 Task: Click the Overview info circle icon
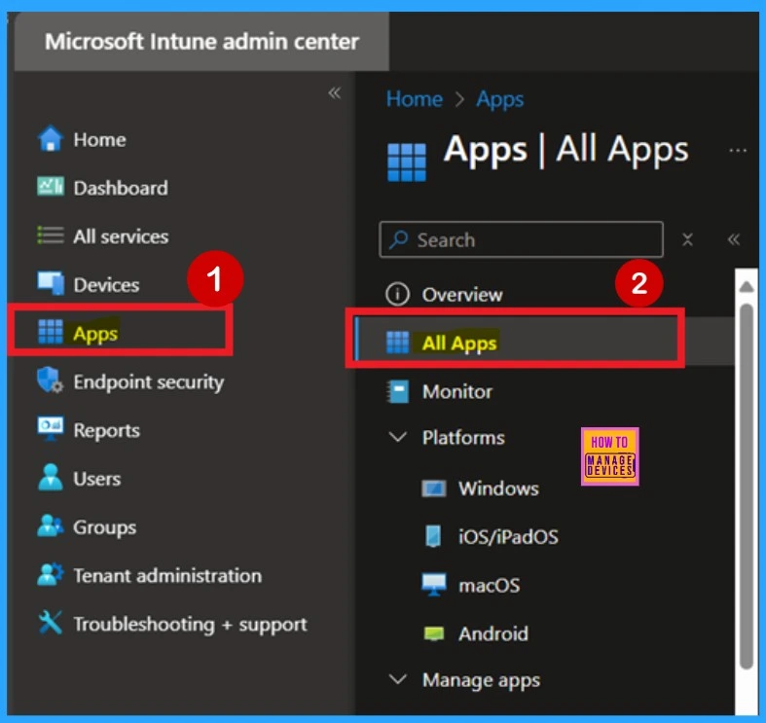tap(398, 295)
